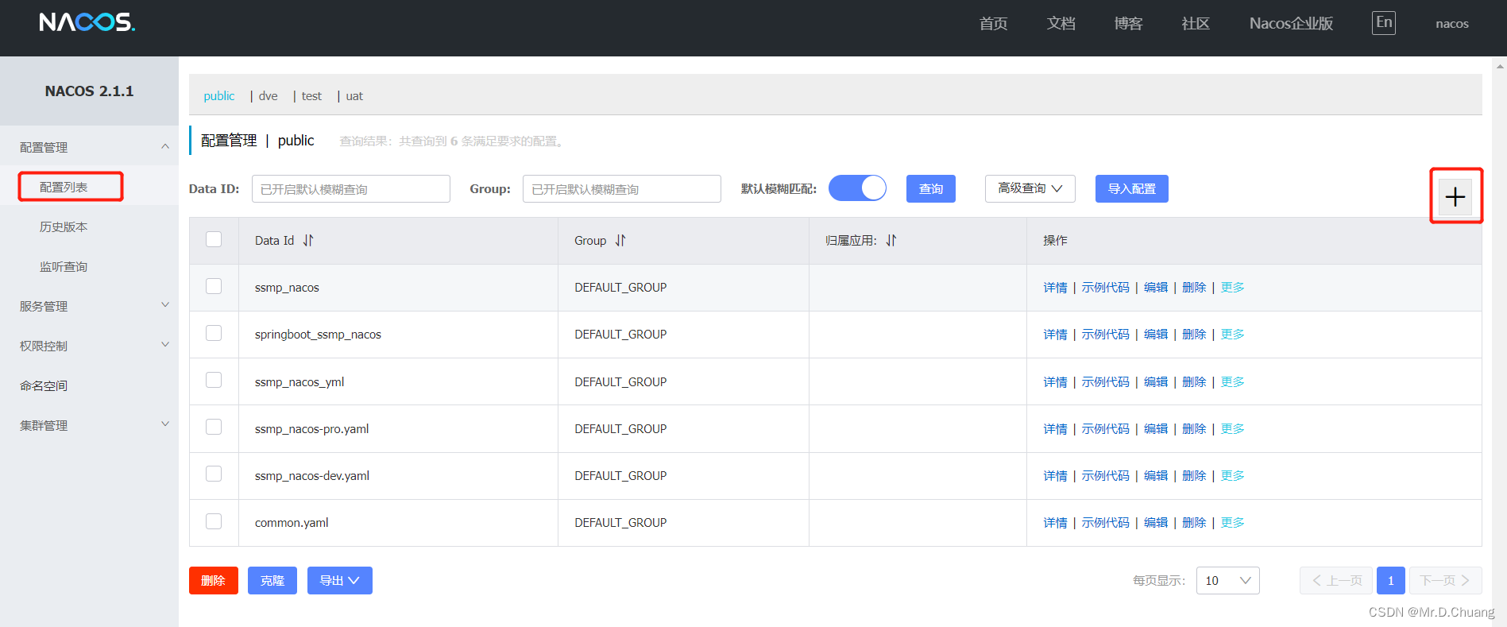The image size is (1507, 627).
Task: Open the 首页 item in the top navigation
Action: coord(993,23)
